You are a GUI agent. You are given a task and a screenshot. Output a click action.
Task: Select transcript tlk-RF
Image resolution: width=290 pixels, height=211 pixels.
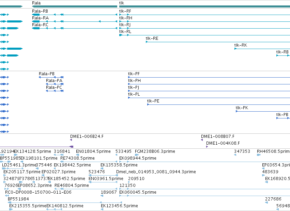click(x=125, y=11)
